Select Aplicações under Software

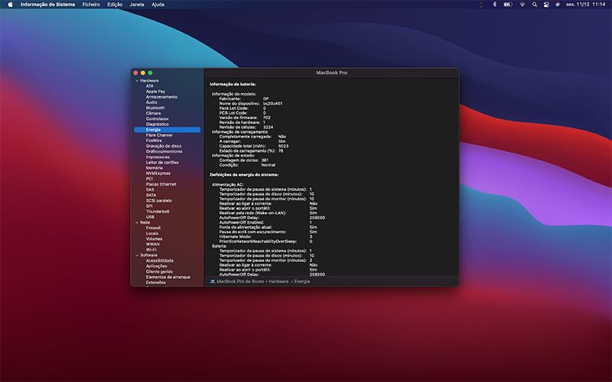[157, 266]
